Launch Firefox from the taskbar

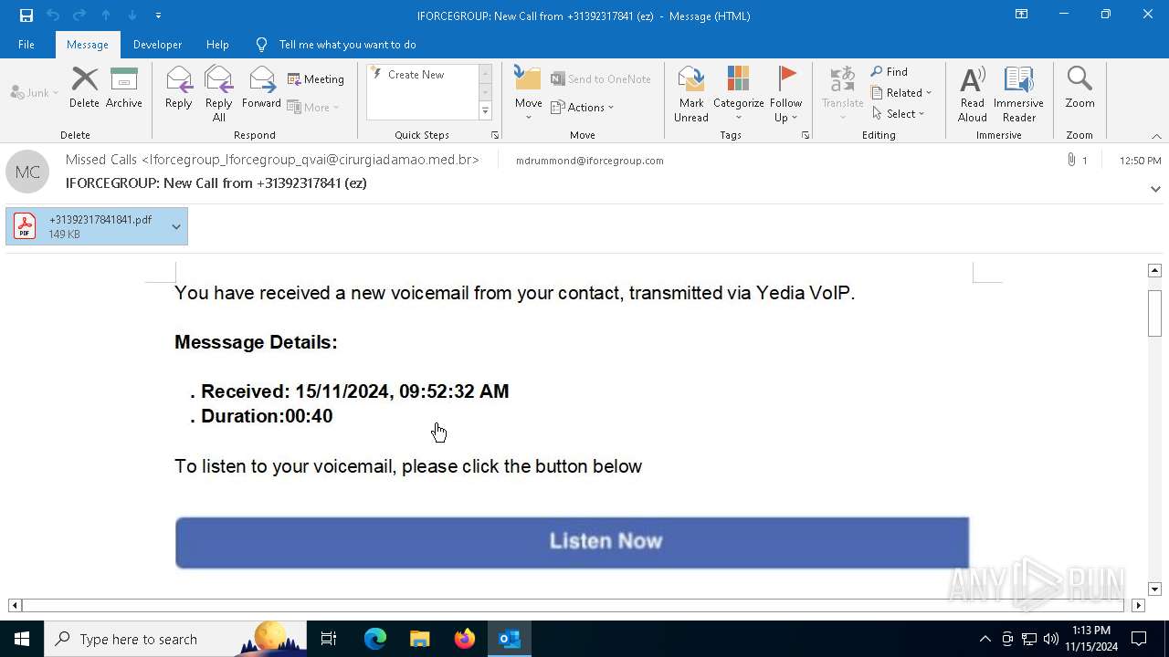[x=465, y=639]
